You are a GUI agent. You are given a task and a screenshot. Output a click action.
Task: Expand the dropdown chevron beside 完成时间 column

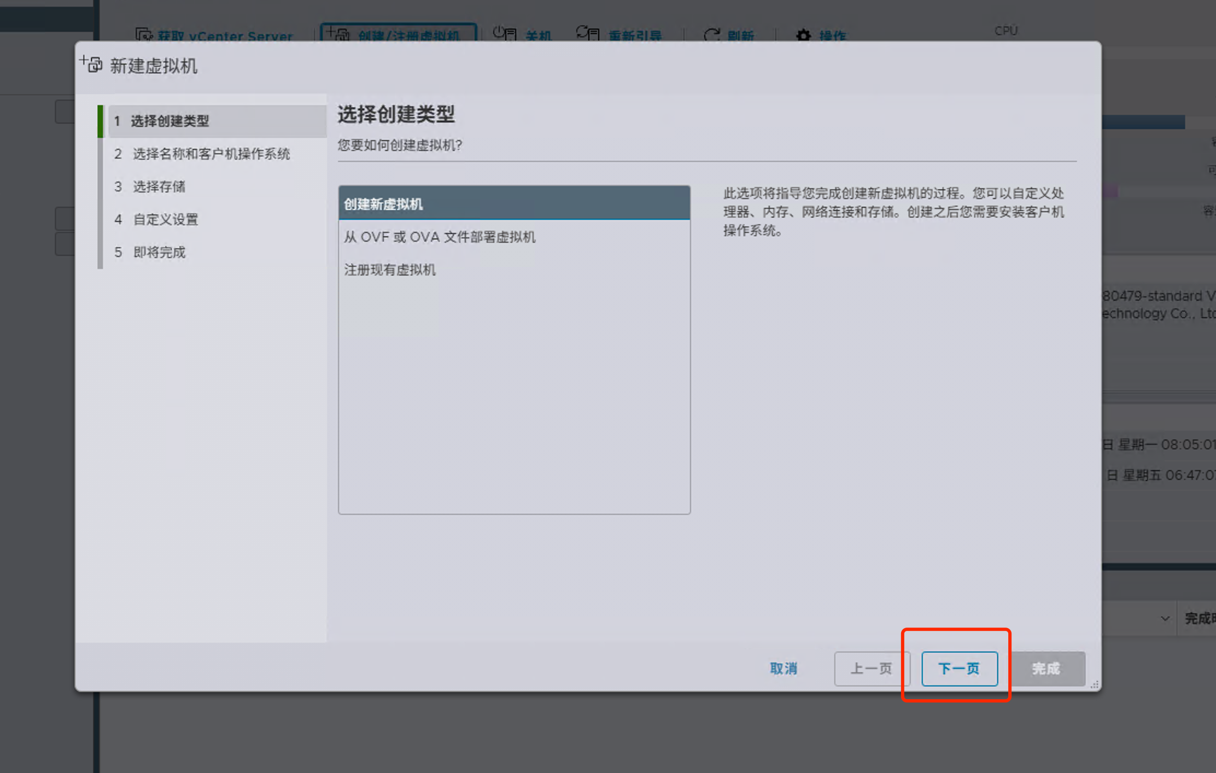(1165, 618)
